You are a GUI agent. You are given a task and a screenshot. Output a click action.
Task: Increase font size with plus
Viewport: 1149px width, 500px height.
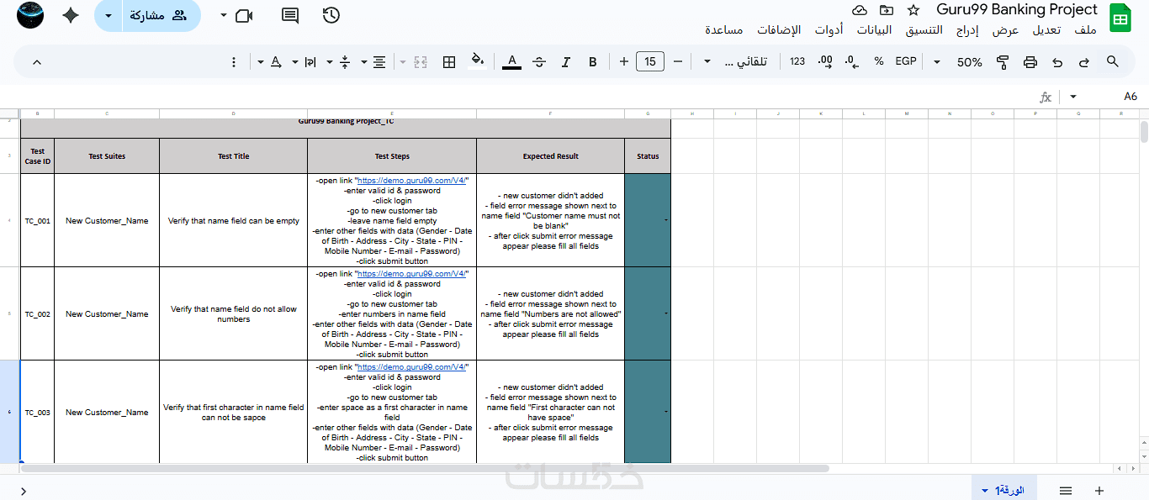(623, 61)
